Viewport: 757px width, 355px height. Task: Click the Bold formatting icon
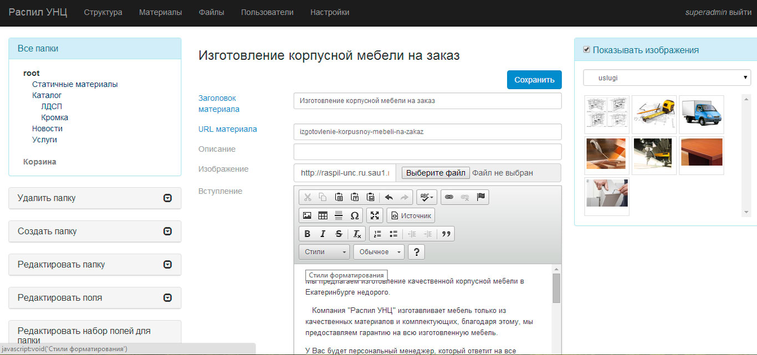point(308,234)
